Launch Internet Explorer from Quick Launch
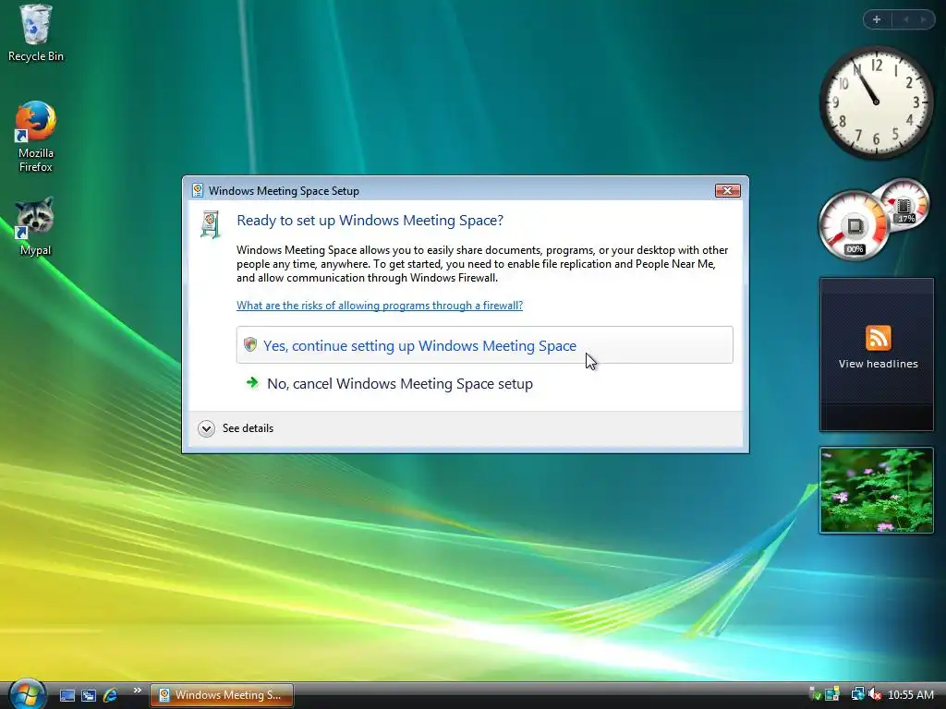 [111, 695]
